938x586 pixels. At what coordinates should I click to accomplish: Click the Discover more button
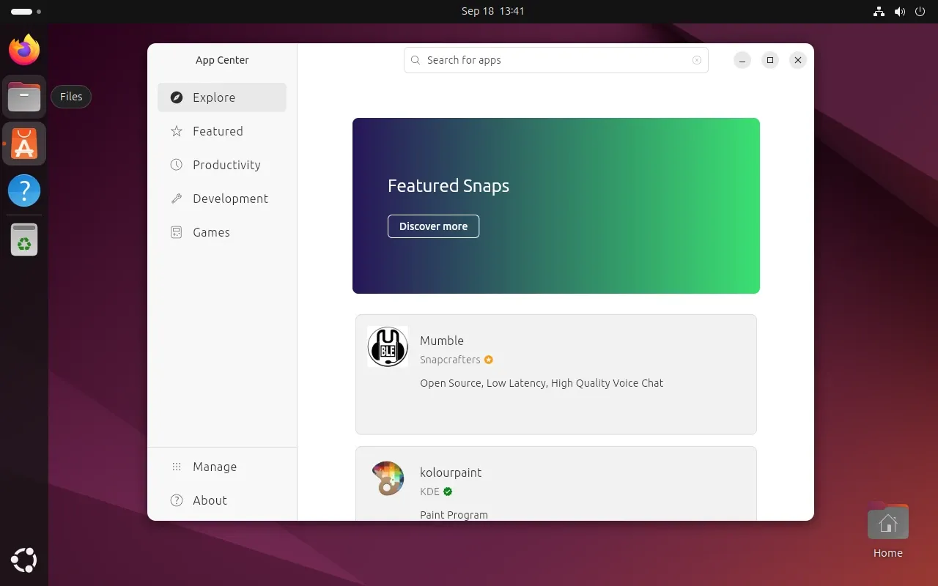point(433,226)
